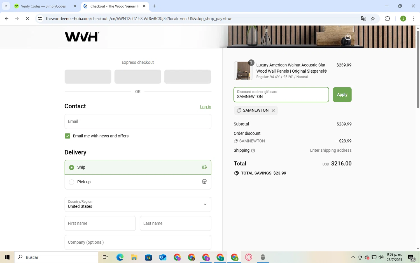Screen dimensions: 420x263
Task: Click the Apply discount button
Action: pos(342,94)
